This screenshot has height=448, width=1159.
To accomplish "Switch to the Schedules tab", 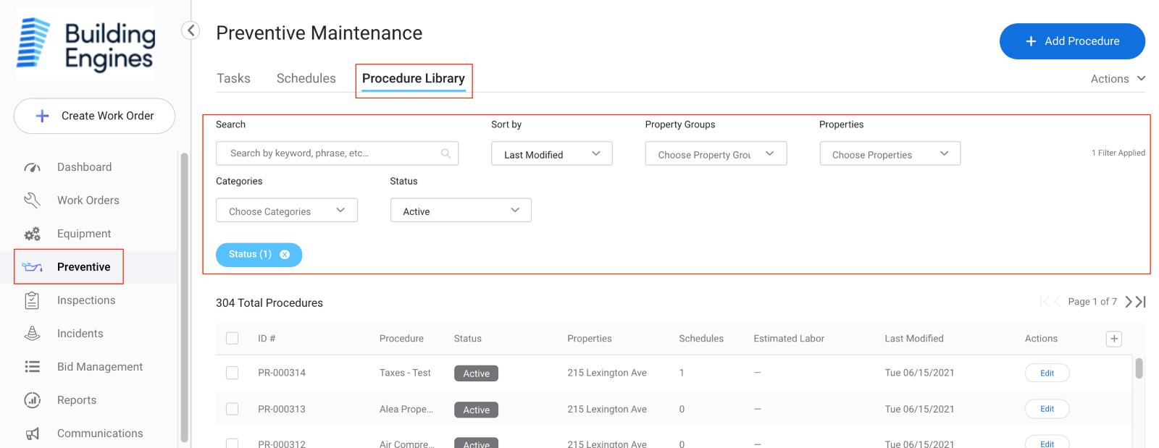I will pyautogui.click(x=306, y=78).
